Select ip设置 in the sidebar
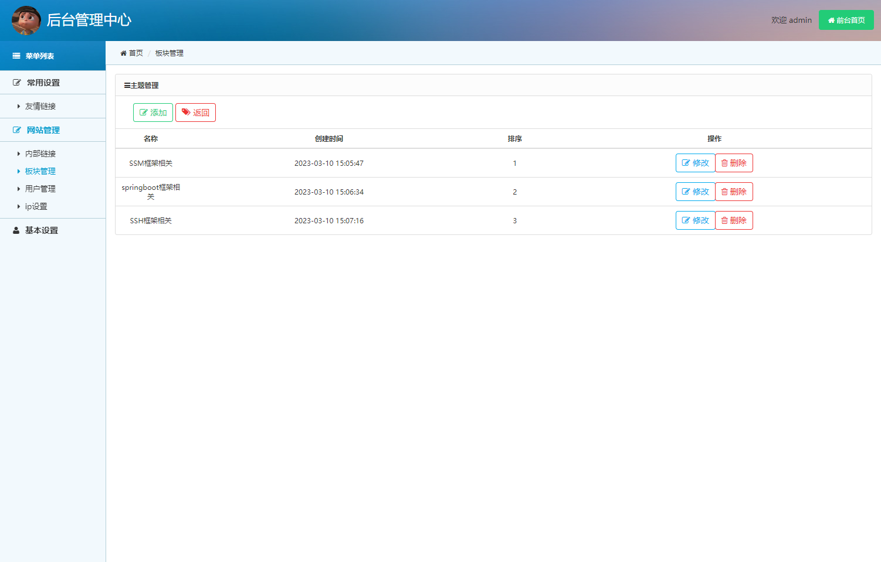 pyautogui.click(x=36, y=207)
